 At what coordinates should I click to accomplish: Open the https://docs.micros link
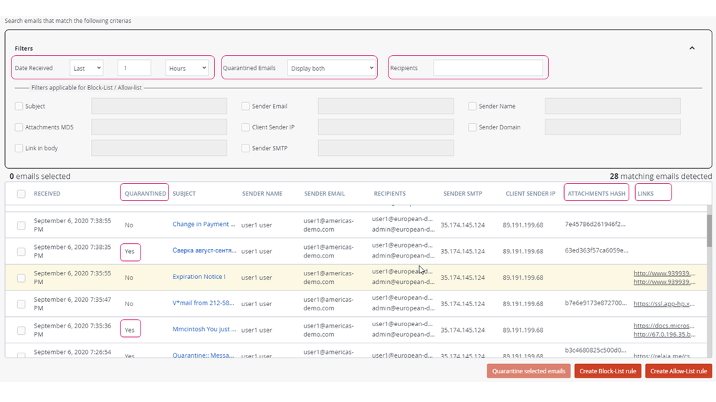point(664,325)
